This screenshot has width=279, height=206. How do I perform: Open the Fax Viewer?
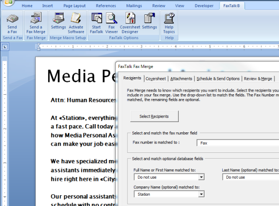tap(112, 23)
